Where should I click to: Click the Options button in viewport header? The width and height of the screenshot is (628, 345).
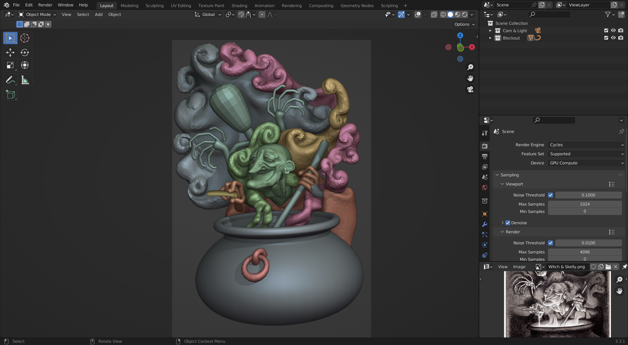[x=464, y=24]
